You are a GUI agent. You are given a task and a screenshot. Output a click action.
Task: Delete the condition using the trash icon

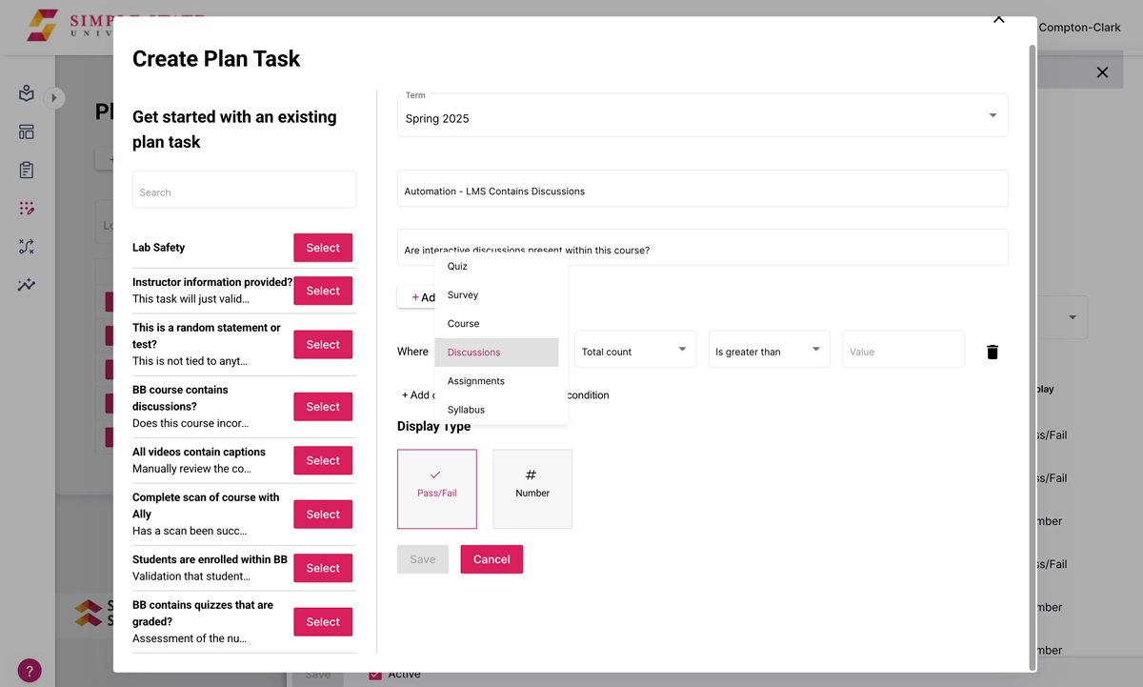(x=992, y=352)
